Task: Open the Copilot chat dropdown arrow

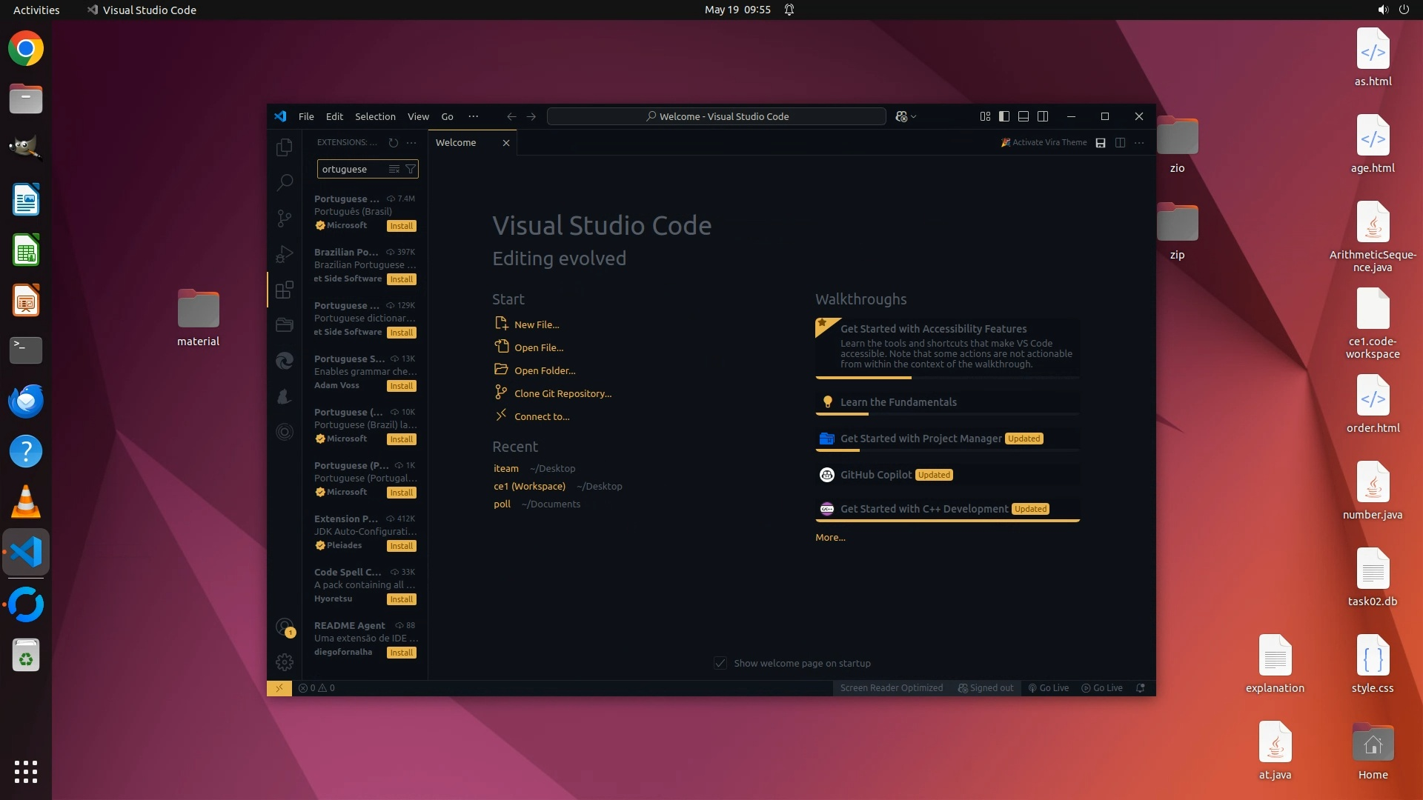Action: (914, 116)
